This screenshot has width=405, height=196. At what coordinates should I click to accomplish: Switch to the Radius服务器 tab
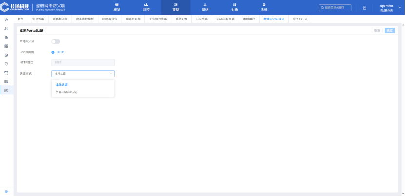(x=225, y=19)
